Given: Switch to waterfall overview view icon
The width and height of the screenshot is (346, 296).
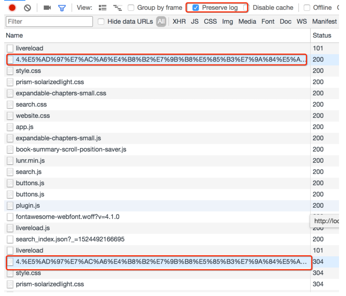Looking at the screenshot, I should (117, 8).
